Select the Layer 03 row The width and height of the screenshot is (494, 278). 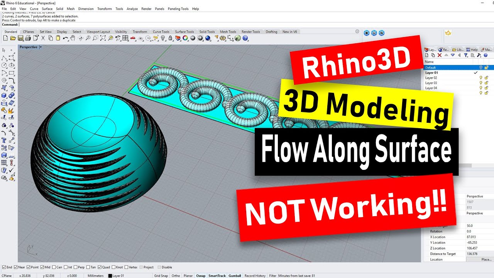(458, 83)
